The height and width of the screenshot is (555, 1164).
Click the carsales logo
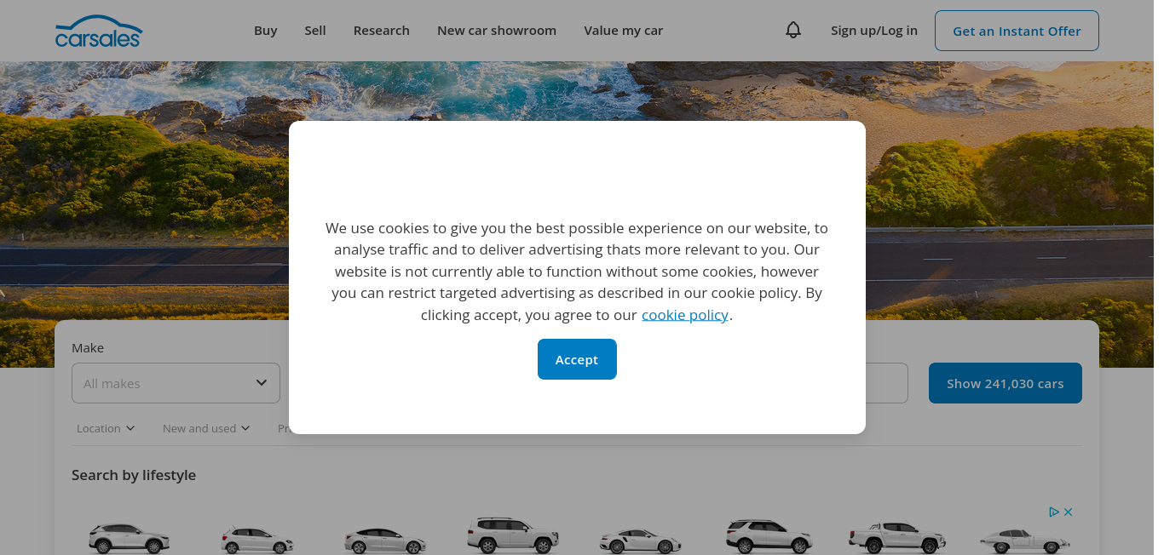pyautogui.click(x=98, y=31)
